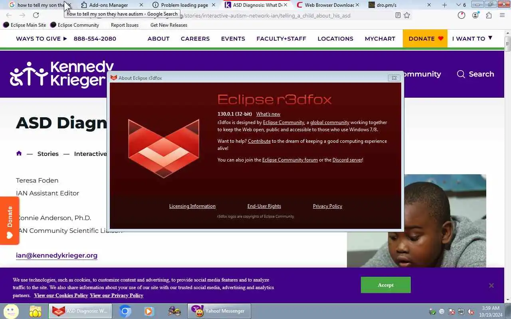Open site Search with magnifier icon
This screenshot has width=511, height=319.
tap(475, 74)
